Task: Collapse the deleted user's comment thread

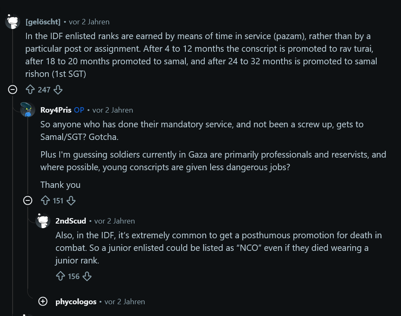Action: click(13, 90)
